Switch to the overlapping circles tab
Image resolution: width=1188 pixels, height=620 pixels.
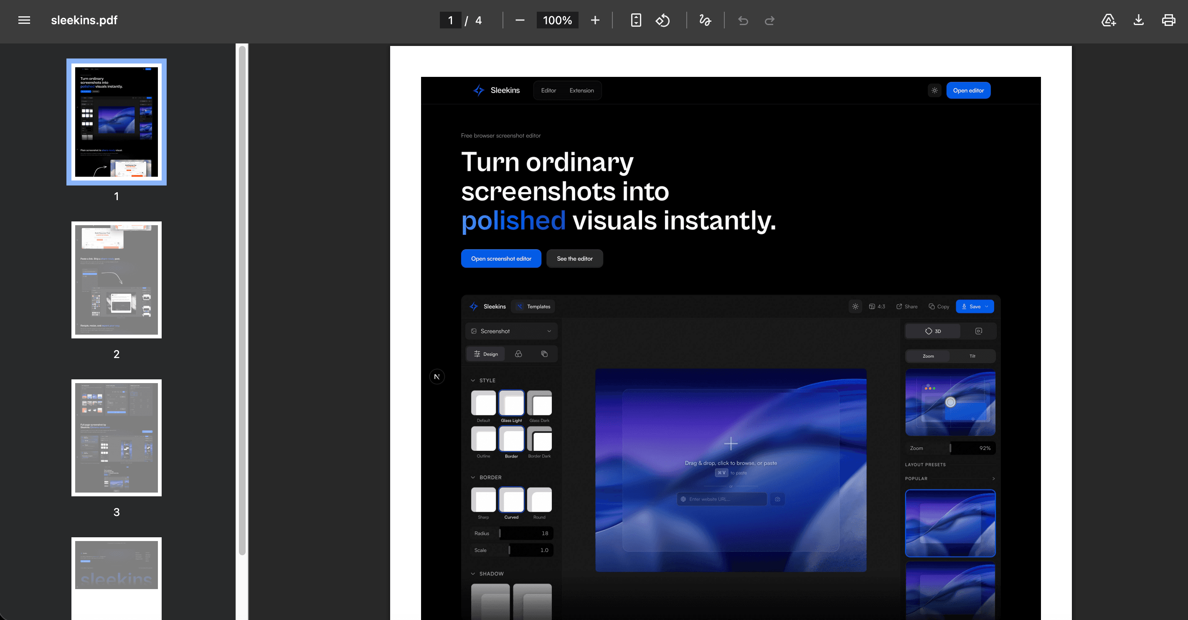518,354
